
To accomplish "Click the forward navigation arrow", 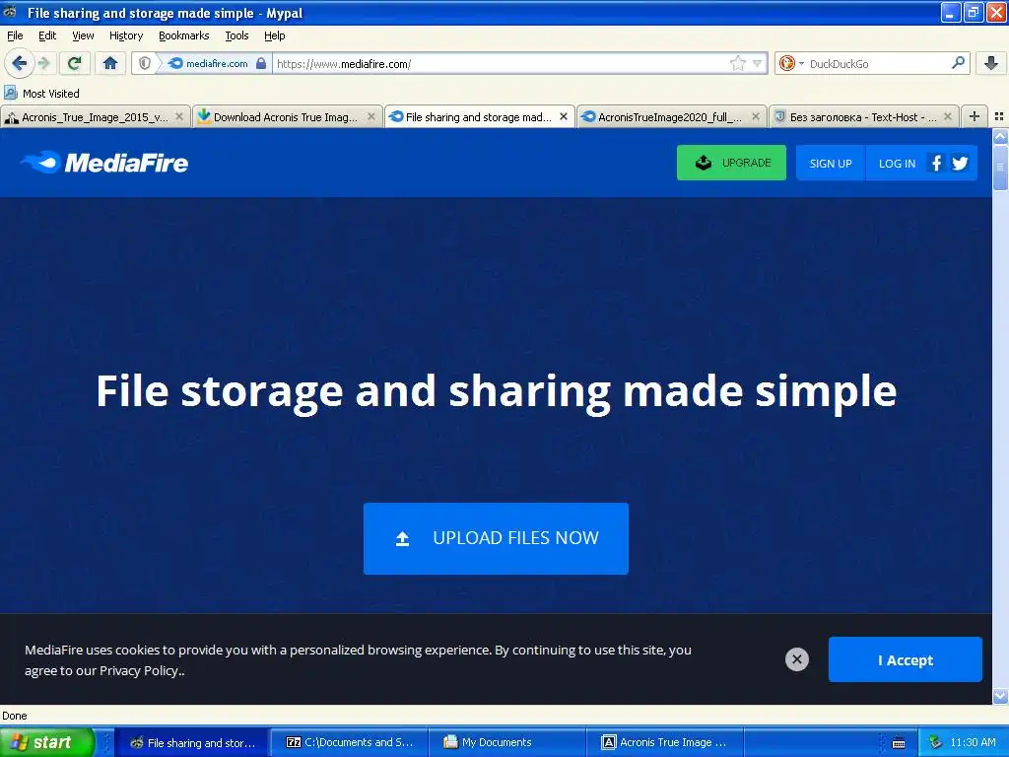I will (x=43, y=63).
